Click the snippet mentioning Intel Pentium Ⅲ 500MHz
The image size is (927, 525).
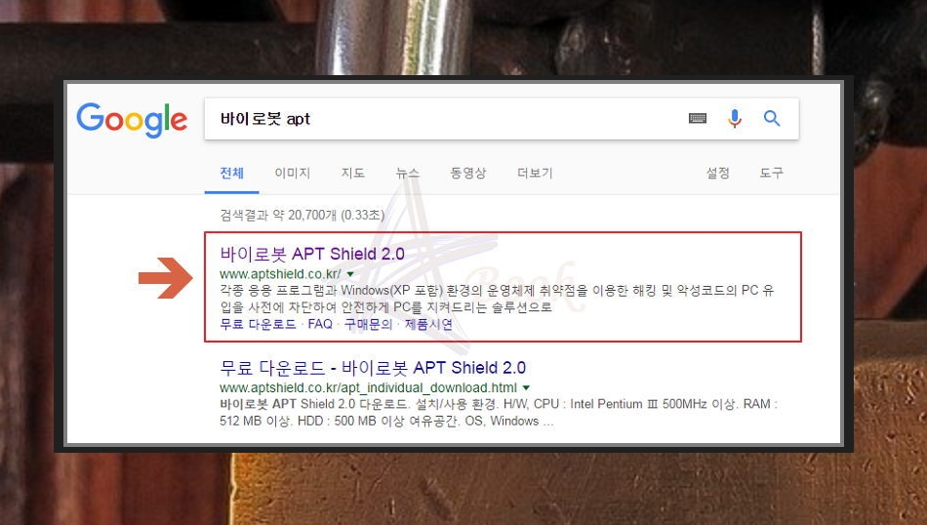[499, 413]
